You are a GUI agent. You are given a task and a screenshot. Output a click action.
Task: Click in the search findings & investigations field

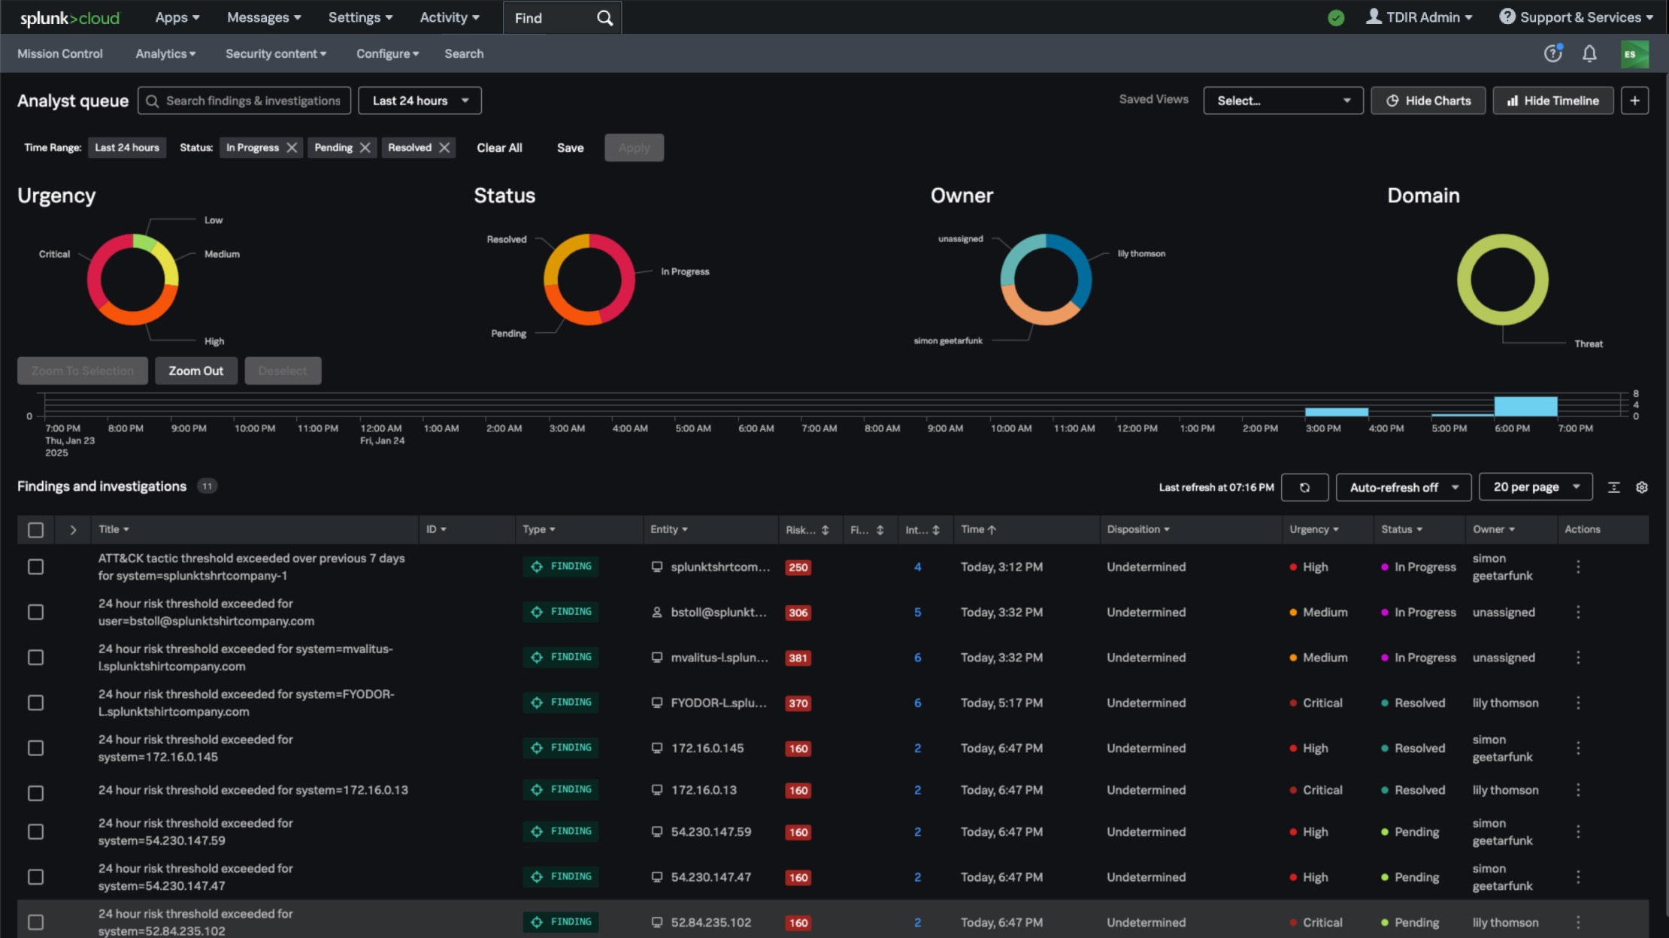pos(248,100)
